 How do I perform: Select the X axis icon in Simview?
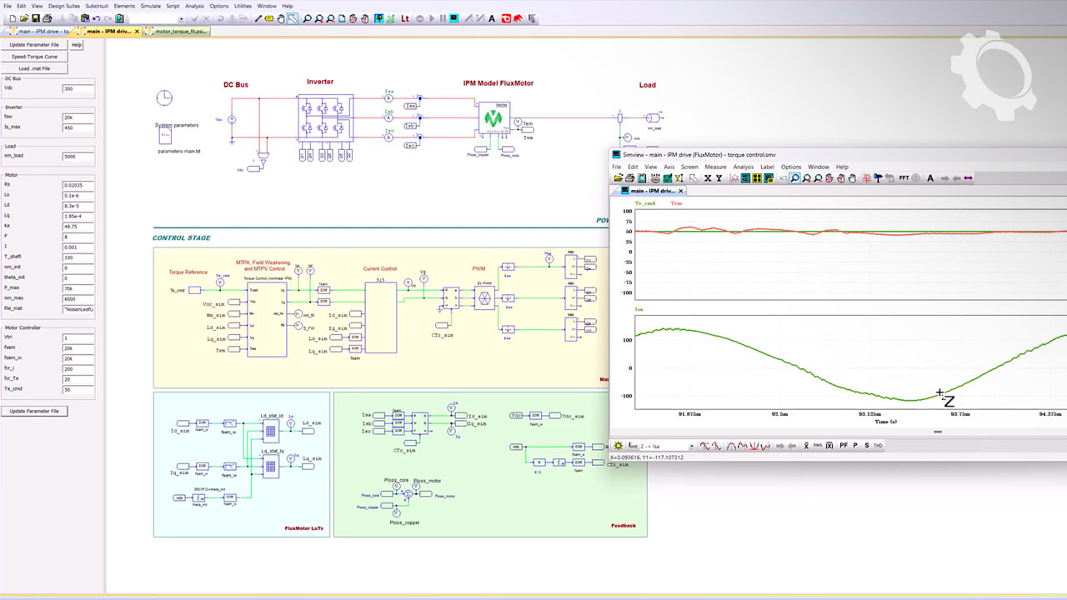(x=708, y=178)
